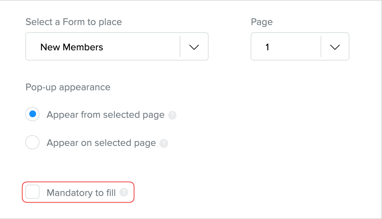
Task: Expand the form selector chevron arrow
Action: pyautogui.click(x=194, y=47)
